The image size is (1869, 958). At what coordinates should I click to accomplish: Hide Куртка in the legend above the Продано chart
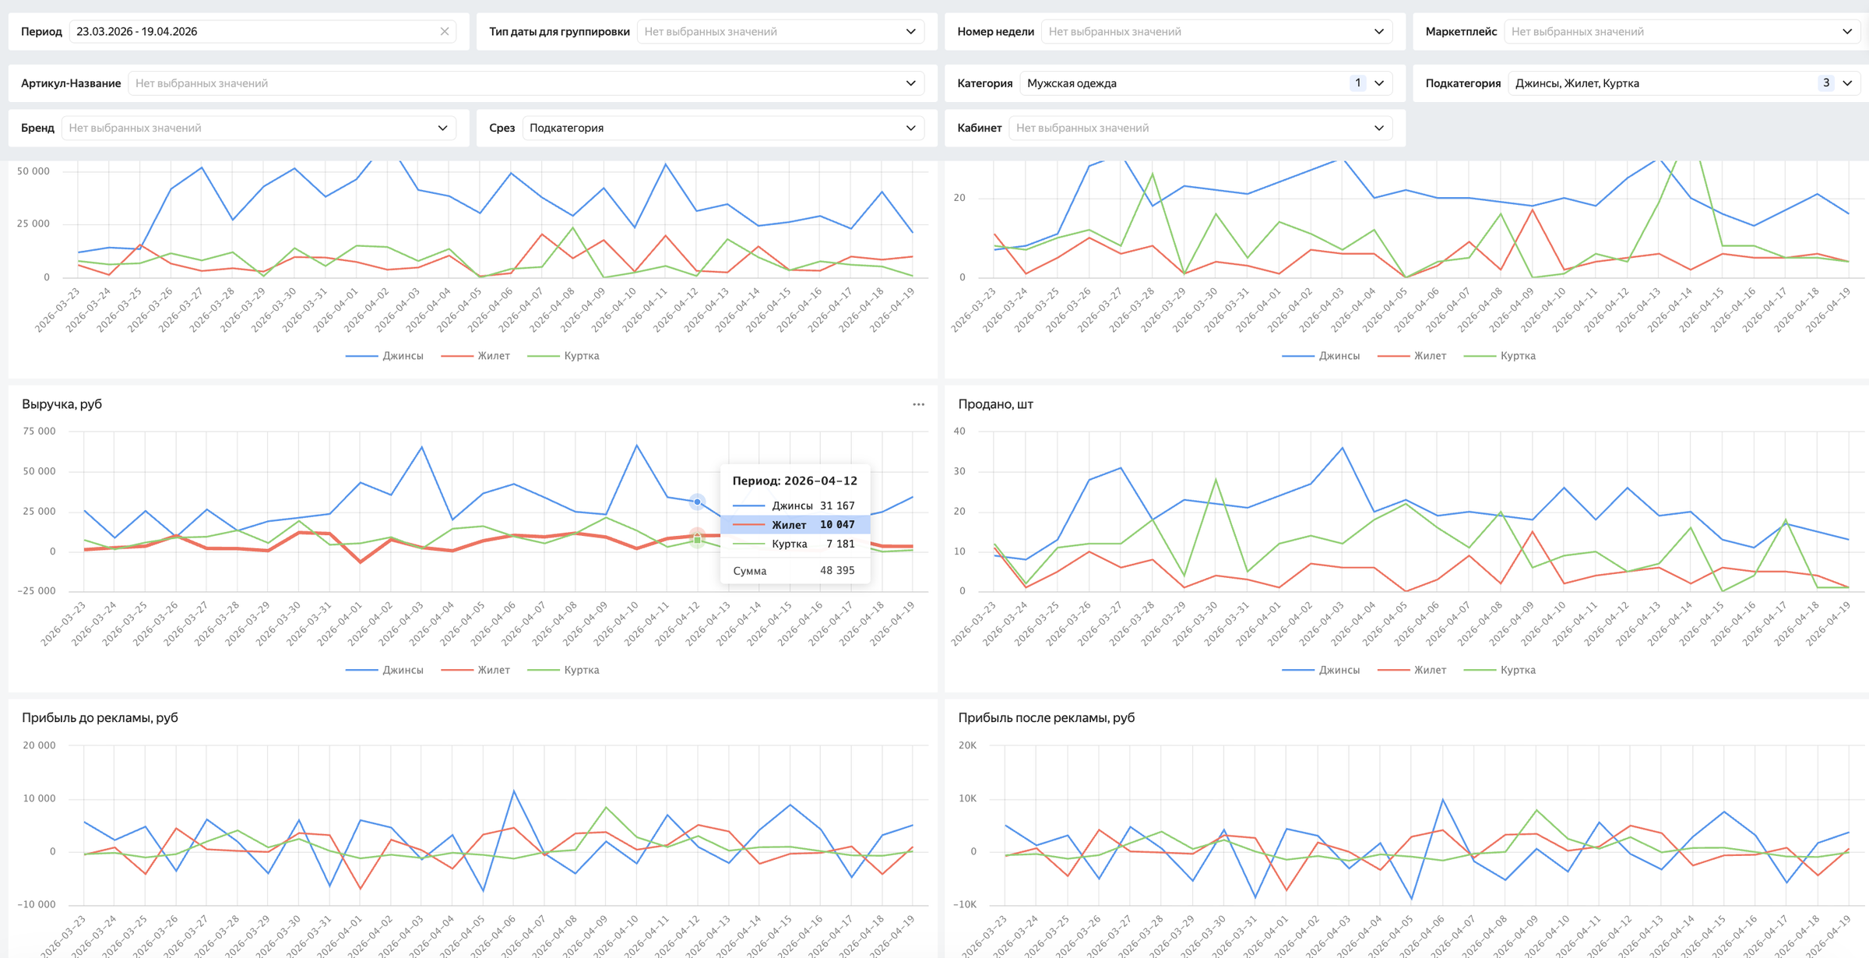[1500, 356]
